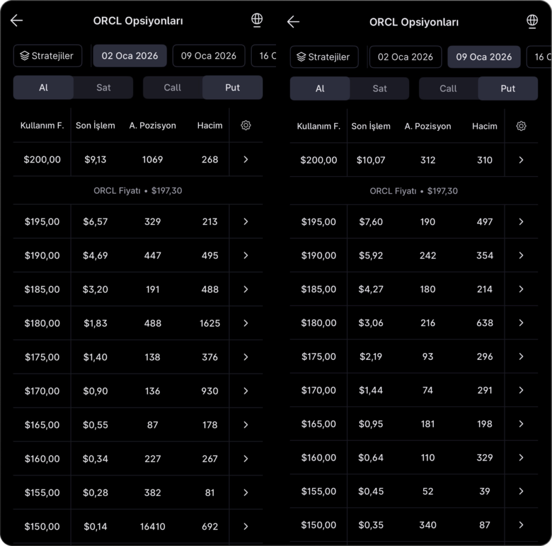Screen dimensions: 552x546
Task: Switch to Call in the left panel
Action: 172,87
